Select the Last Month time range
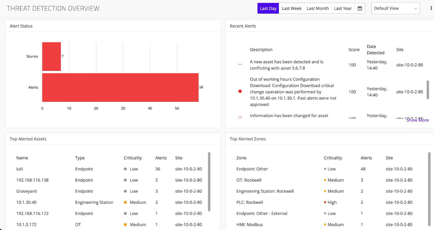The height and width of the screenshot is (230, 434). coord(317,8)
